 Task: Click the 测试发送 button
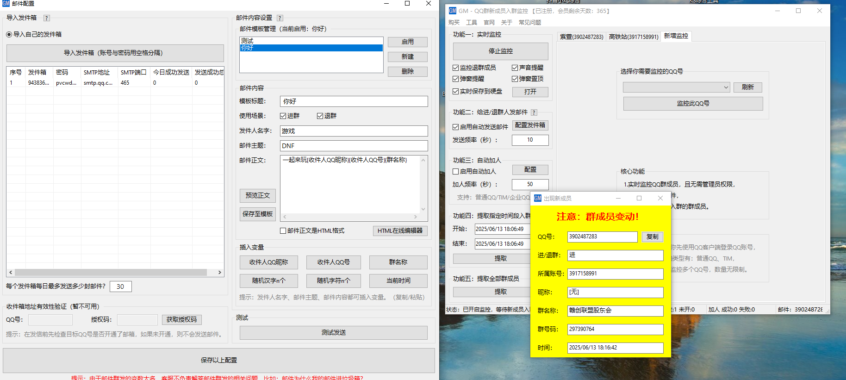point(333,333)
